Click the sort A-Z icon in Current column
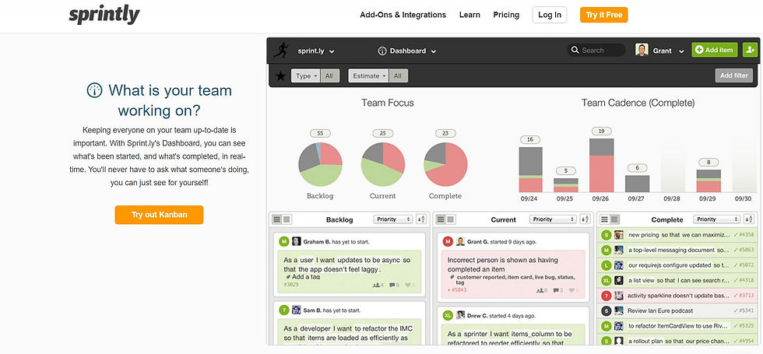The width and height of the screenshot is (763, 354). (x=585, y=219)
